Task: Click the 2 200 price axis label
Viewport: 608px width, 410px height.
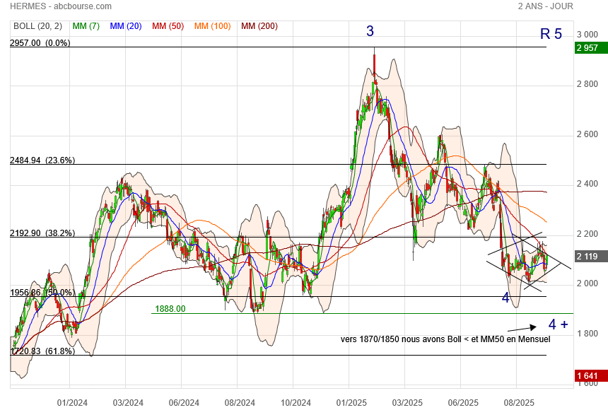Action: (x=587, y=234)
